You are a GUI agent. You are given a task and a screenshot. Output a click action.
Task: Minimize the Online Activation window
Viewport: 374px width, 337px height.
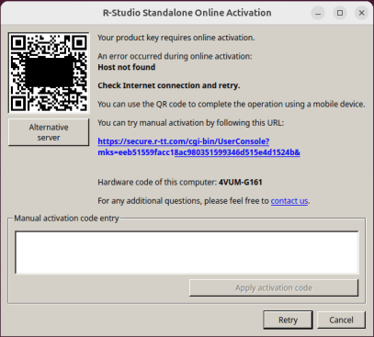pos(318,13)
